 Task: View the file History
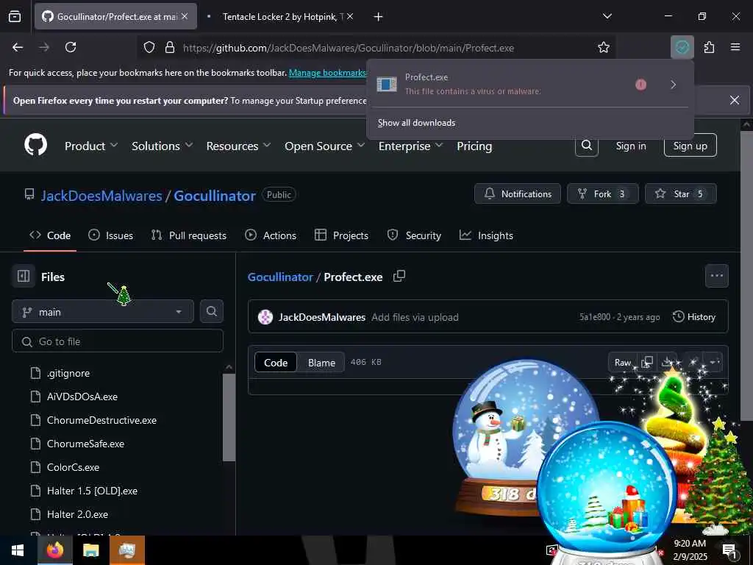[x=694, y=316]
